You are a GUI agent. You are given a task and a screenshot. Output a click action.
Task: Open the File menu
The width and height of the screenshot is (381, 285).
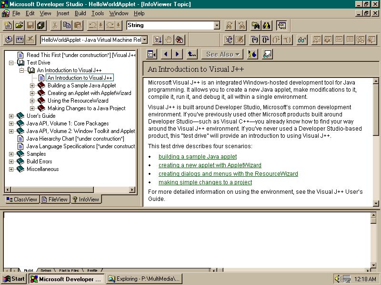16,13
